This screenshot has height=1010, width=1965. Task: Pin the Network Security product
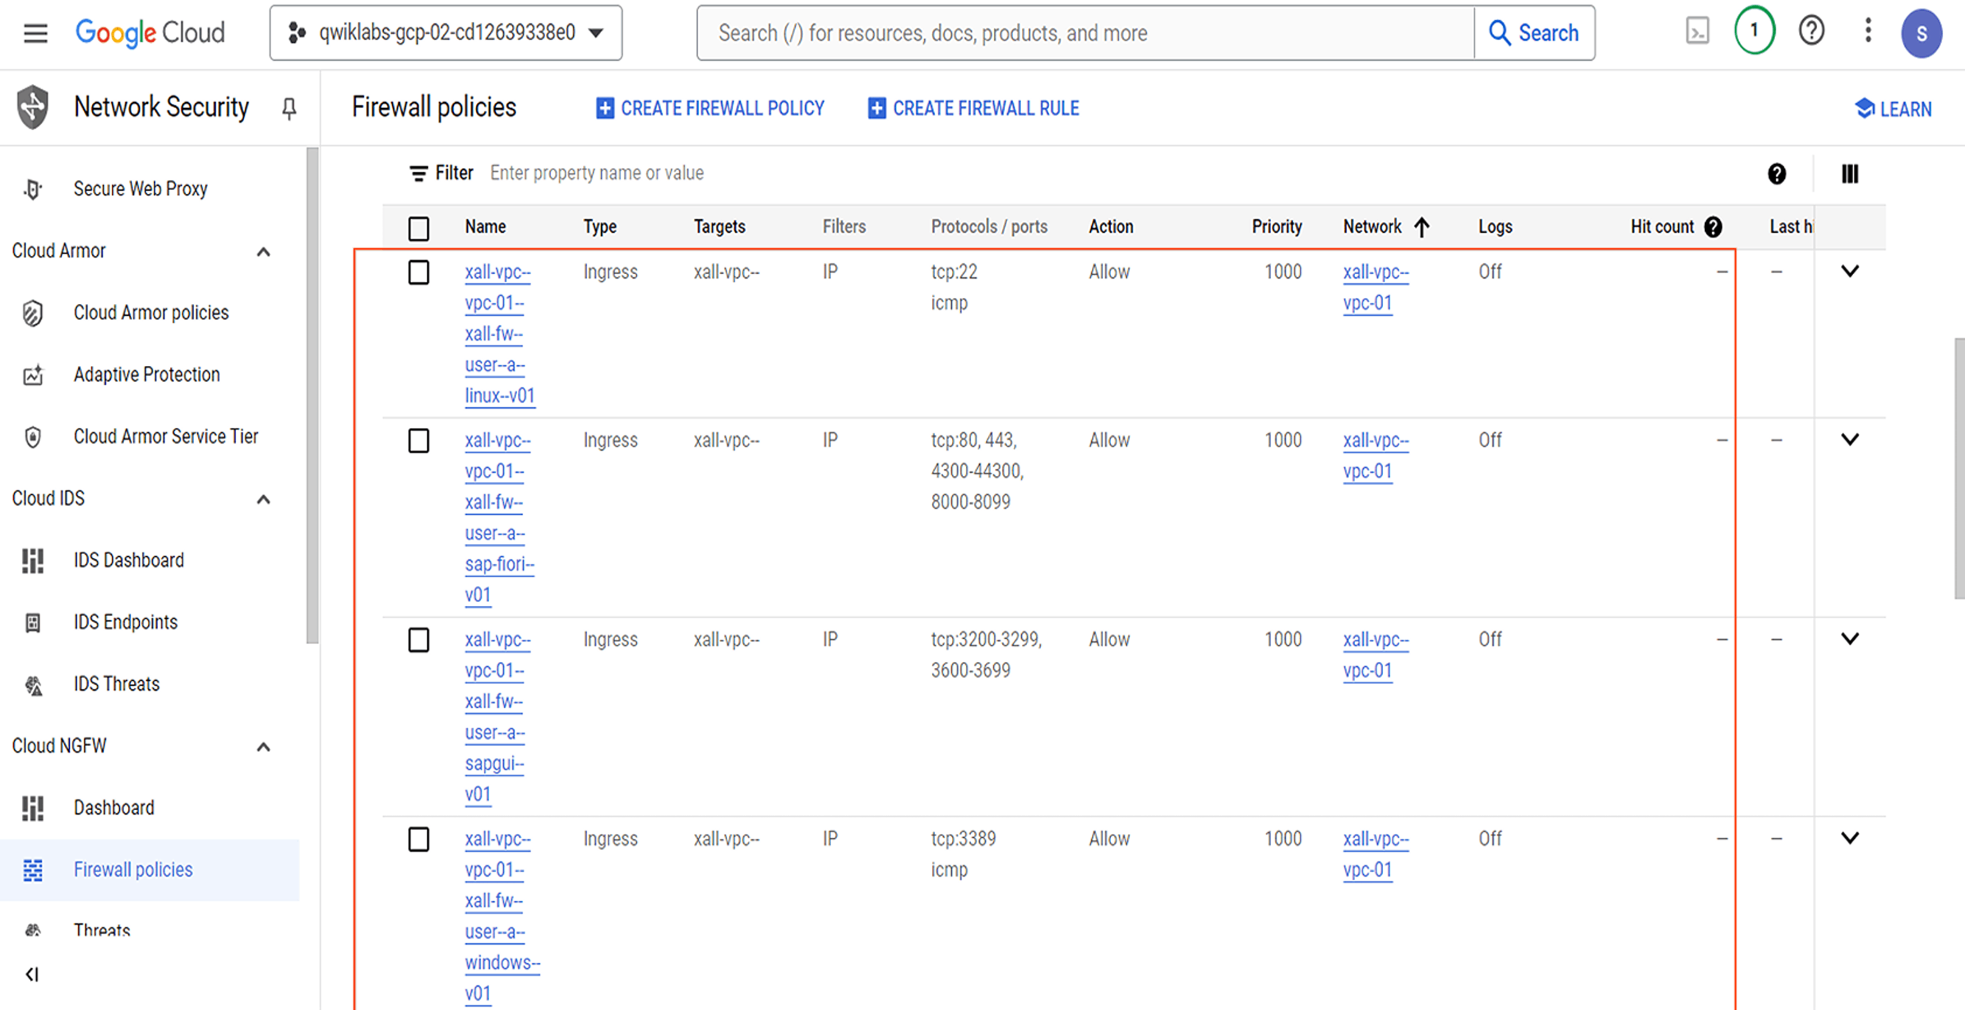(x=289, y=108)
